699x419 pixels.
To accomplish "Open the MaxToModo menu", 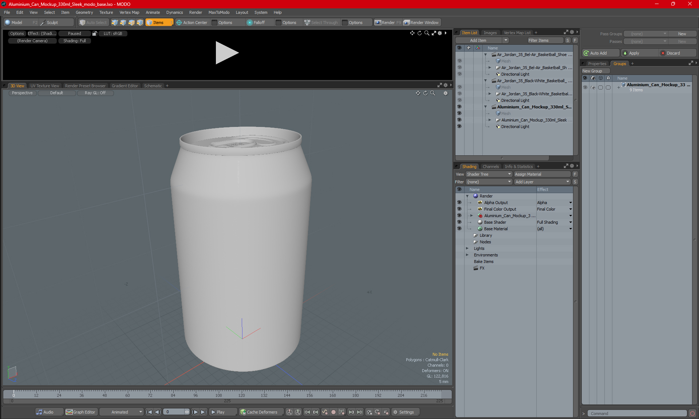I will [x=219, y=12].
